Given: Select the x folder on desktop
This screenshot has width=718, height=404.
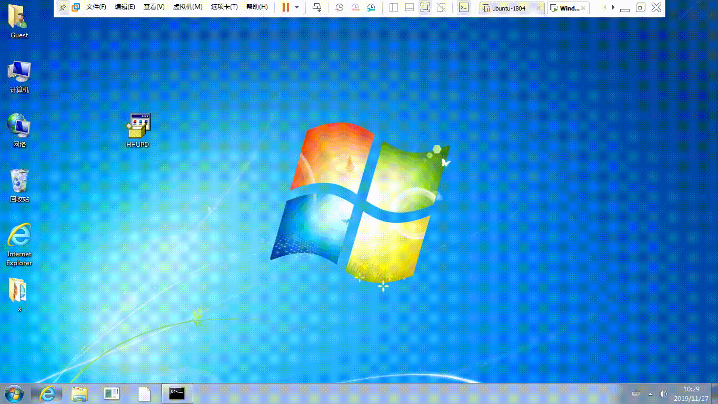Looking at the screenshot, I should coord(19,295).
